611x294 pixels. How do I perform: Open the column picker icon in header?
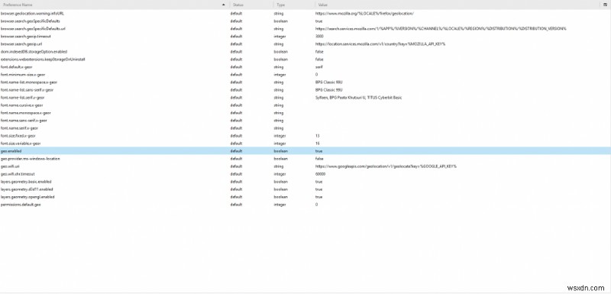(605, 5)
